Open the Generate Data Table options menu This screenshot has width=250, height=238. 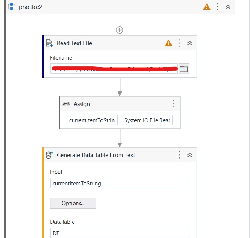tap(179, 155)
